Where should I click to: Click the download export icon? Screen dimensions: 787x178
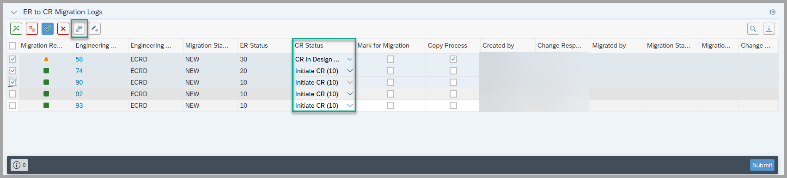click(769, 29)
